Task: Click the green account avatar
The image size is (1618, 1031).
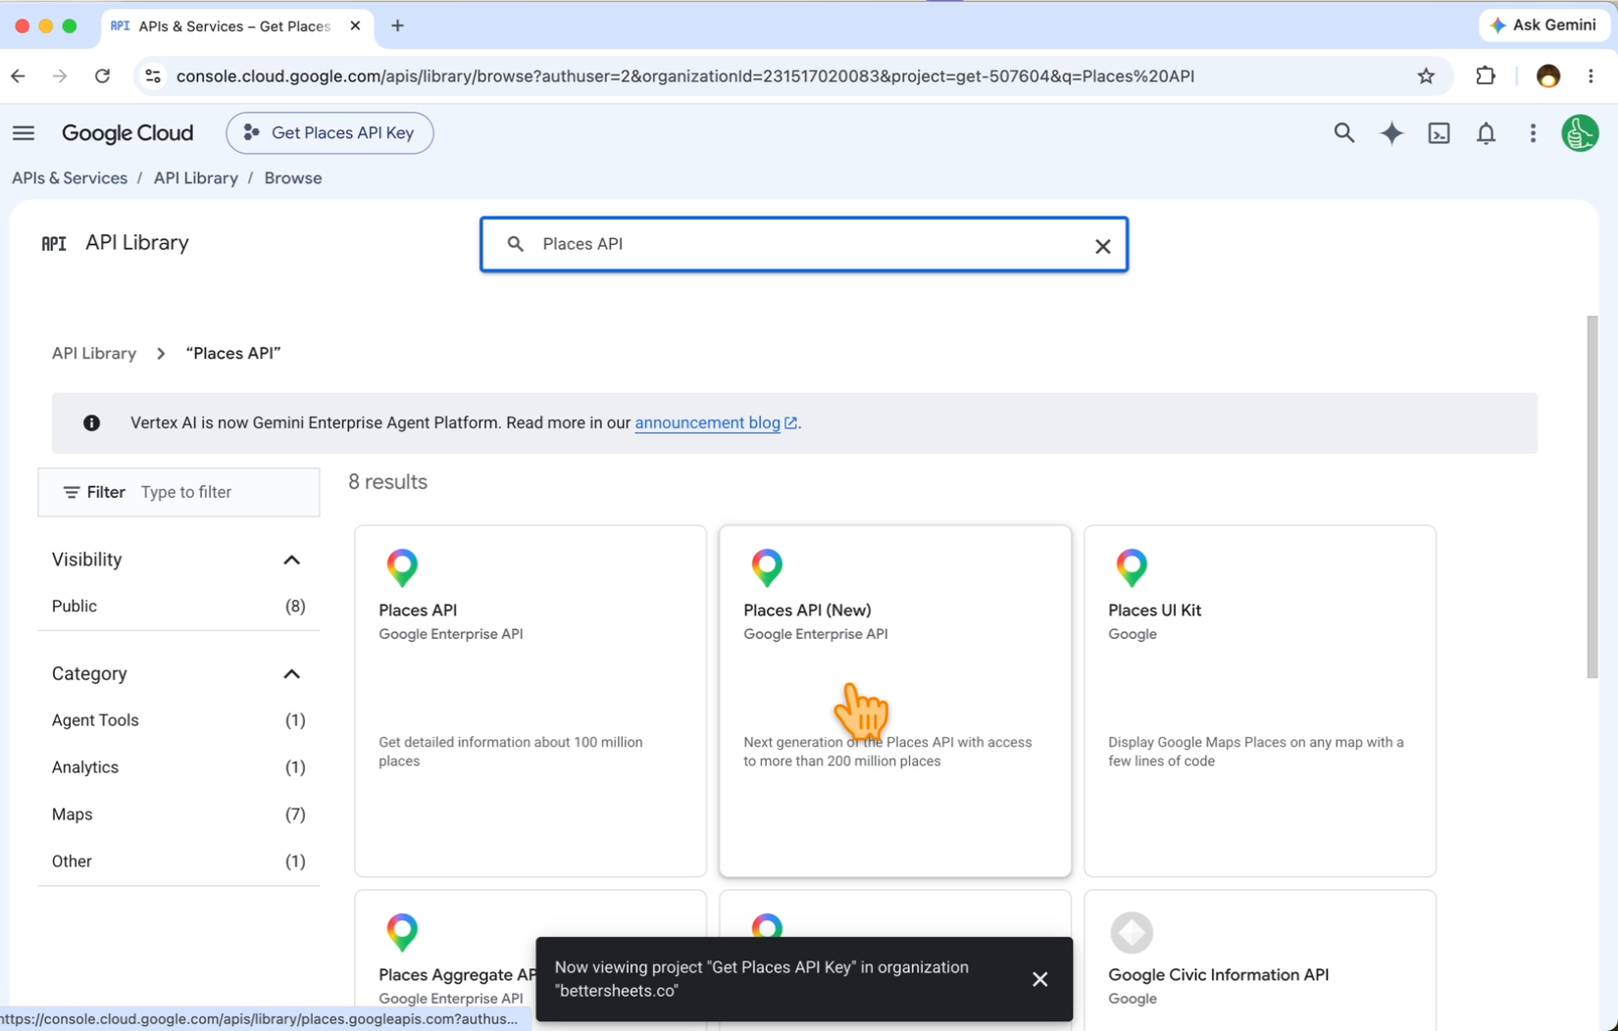Action: (1580, 133)
